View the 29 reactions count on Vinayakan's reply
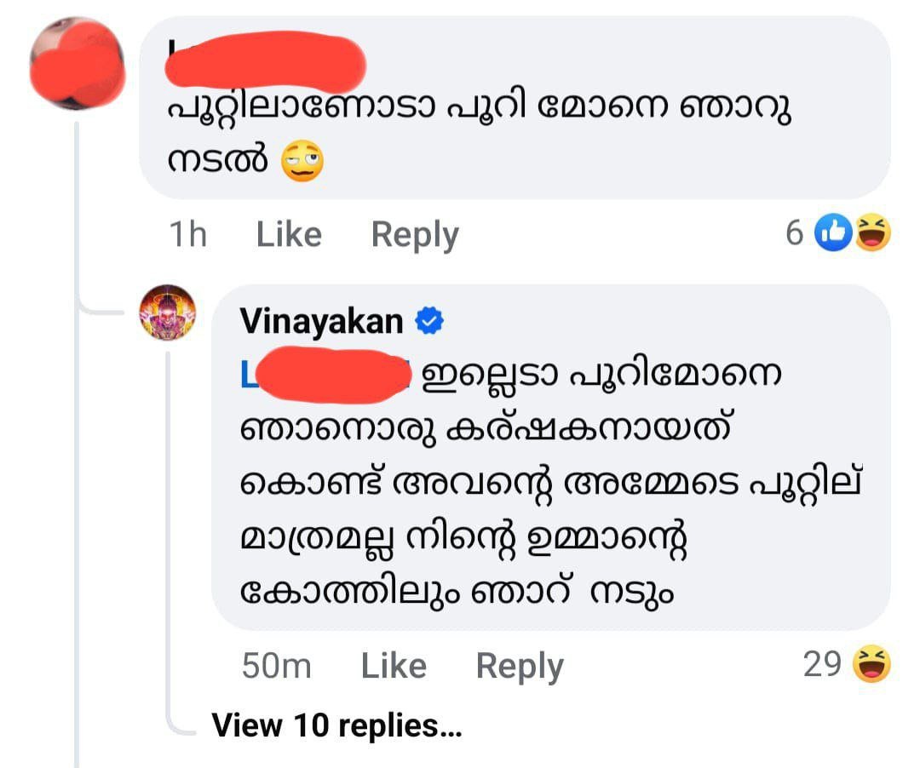Image resolution: width=920 pixels, height=768 pixels. 822,664
